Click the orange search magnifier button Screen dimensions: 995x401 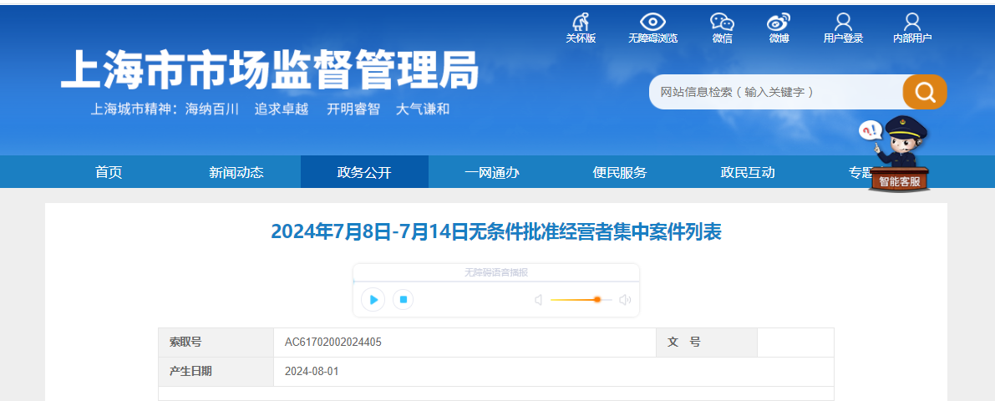(924, 92)
